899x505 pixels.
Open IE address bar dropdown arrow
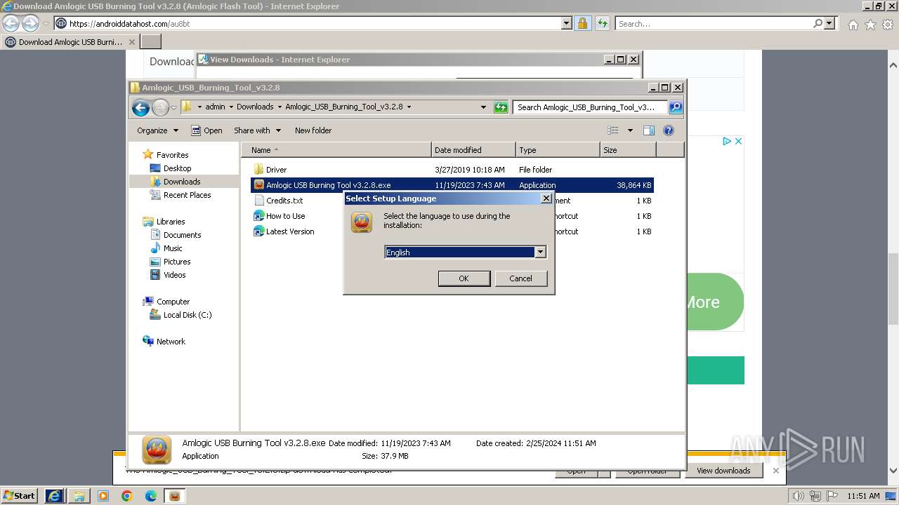pos(567,23)
